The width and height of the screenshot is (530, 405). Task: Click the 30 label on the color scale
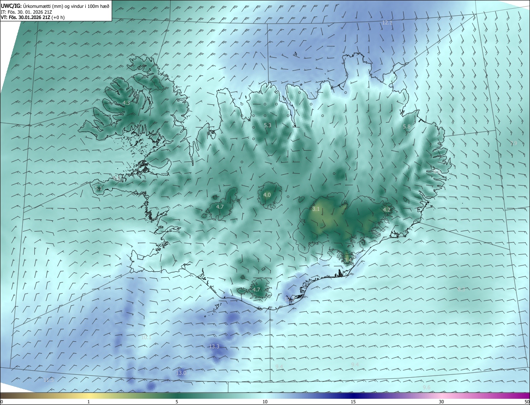click(441, 402)
